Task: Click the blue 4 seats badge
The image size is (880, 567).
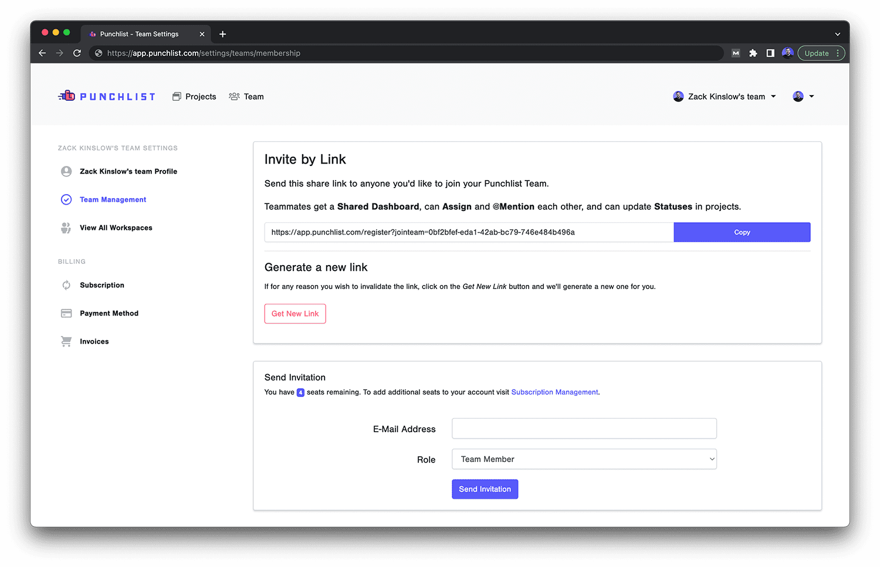Action: point(300,392)
